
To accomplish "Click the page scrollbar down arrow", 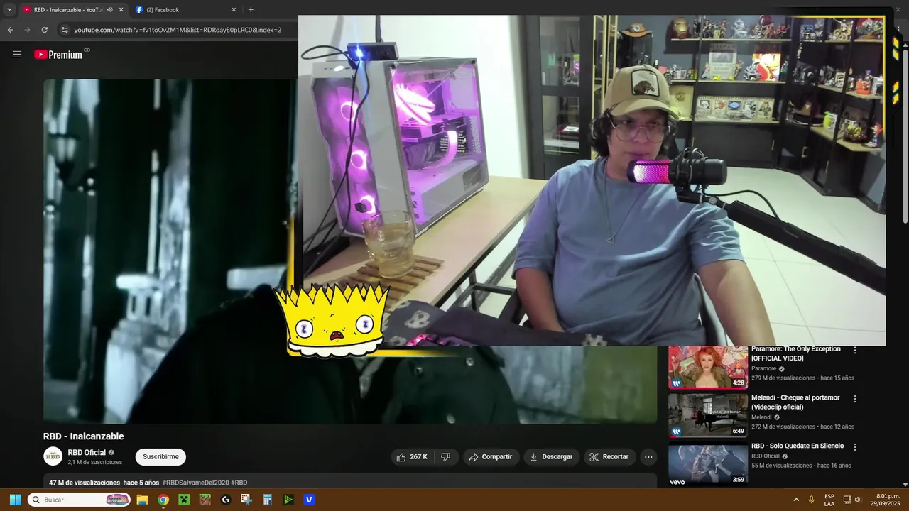I will 905,484.
